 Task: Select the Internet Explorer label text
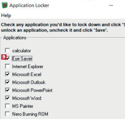coord(28,66)
